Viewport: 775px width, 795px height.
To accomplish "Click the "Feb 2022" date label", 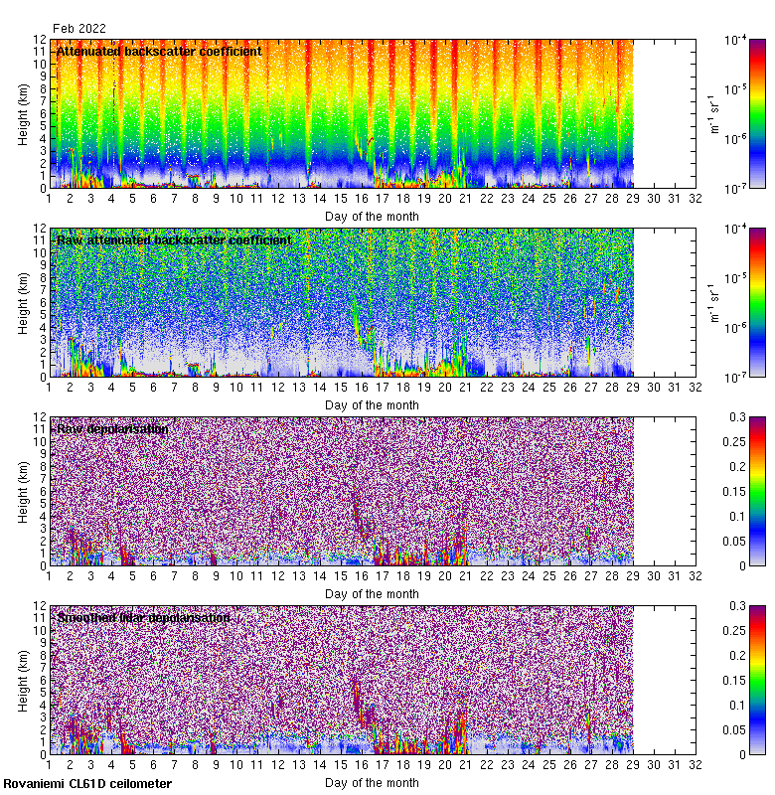I will tap(78, 29).
